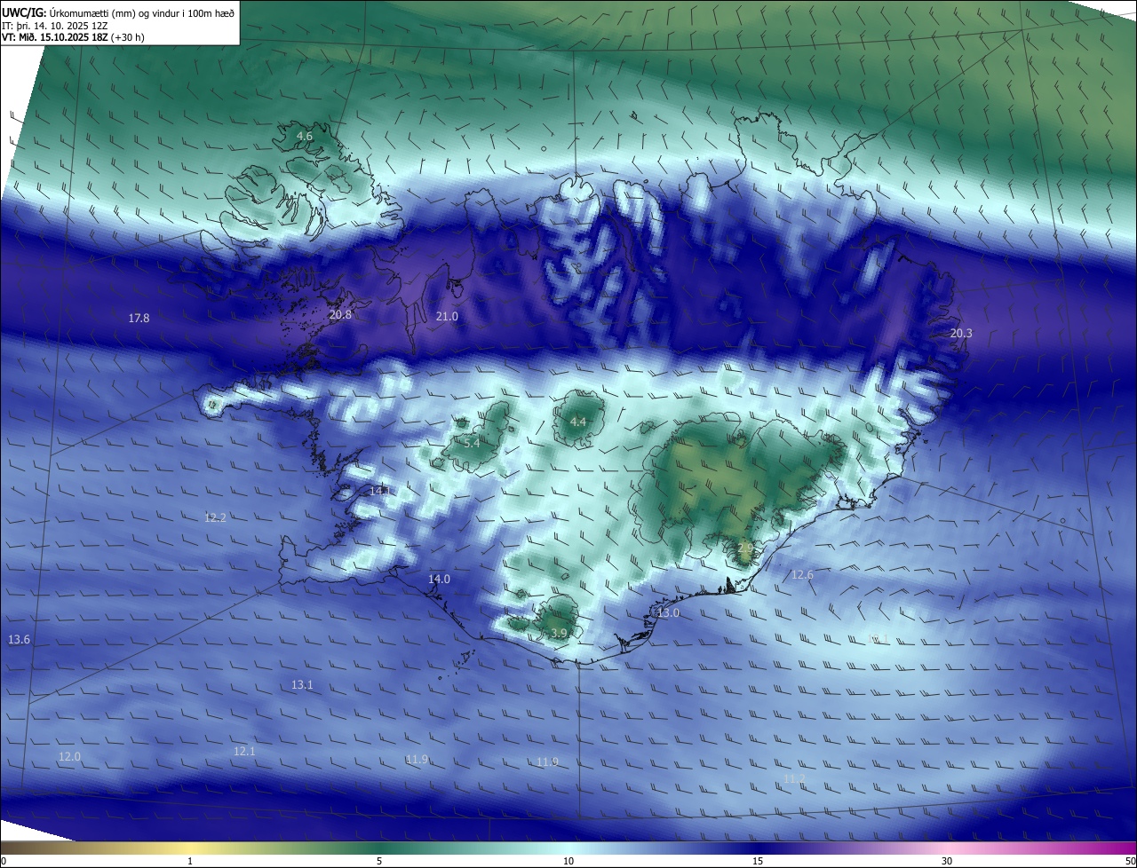Click the precipitable water colour scale bar
Image resolution: width=1137 pixels, height=868 pixels.
(x=568, y=848)
